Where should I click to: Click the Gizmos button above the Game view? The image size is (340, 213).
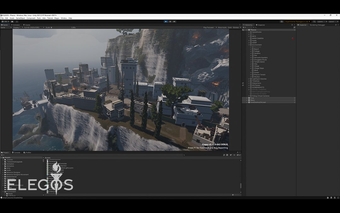point(236,27)
